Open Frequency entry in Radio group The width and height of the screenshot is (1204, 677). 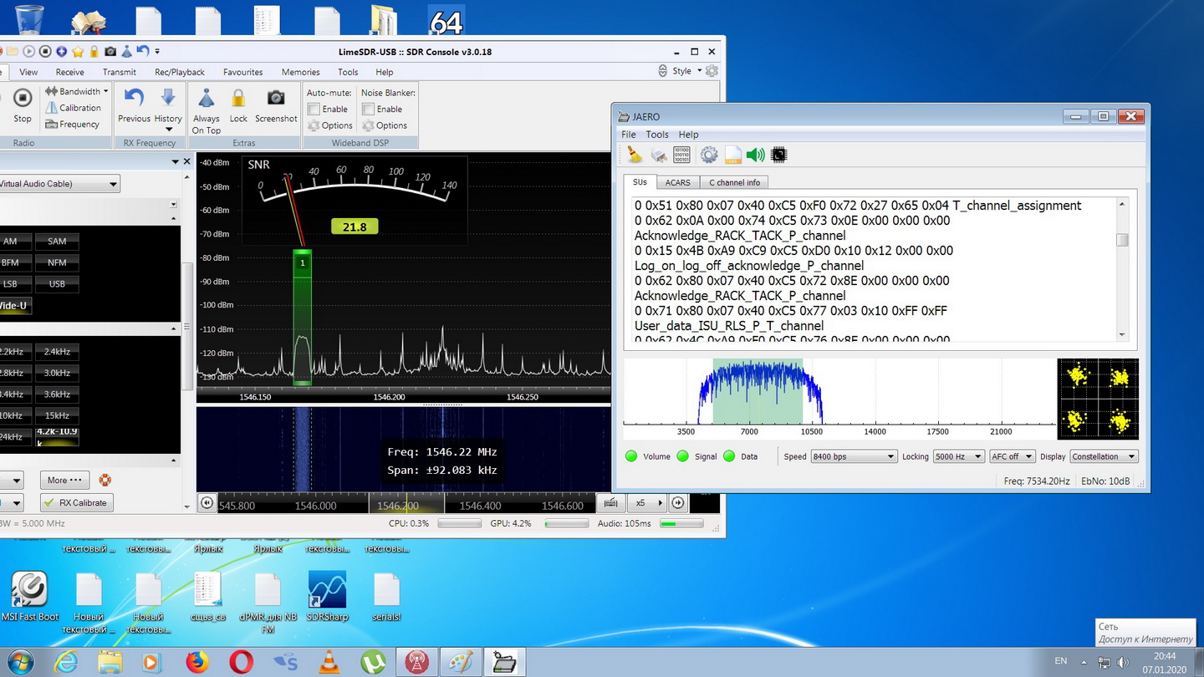point(72,125)
